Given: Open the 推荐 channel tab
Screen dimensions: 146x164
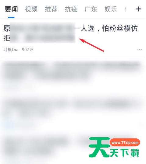Looking at the screenshot, I should point(51,9).
